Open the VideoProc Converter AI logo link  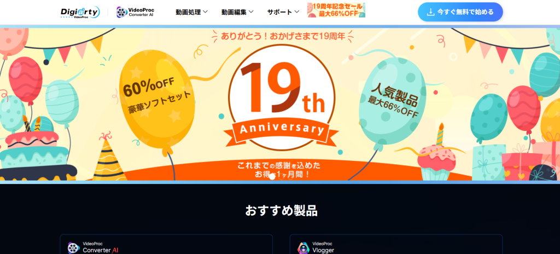point(135,12)
